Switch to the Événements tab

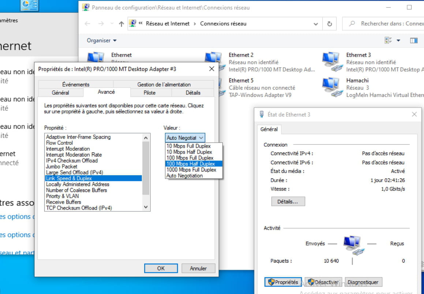76,84
